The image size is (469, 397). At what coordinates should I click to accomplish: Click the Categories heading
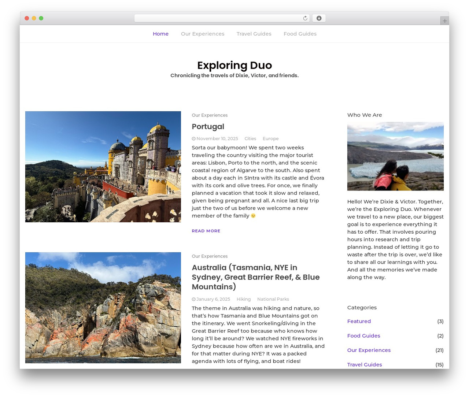tap(362, 308)
